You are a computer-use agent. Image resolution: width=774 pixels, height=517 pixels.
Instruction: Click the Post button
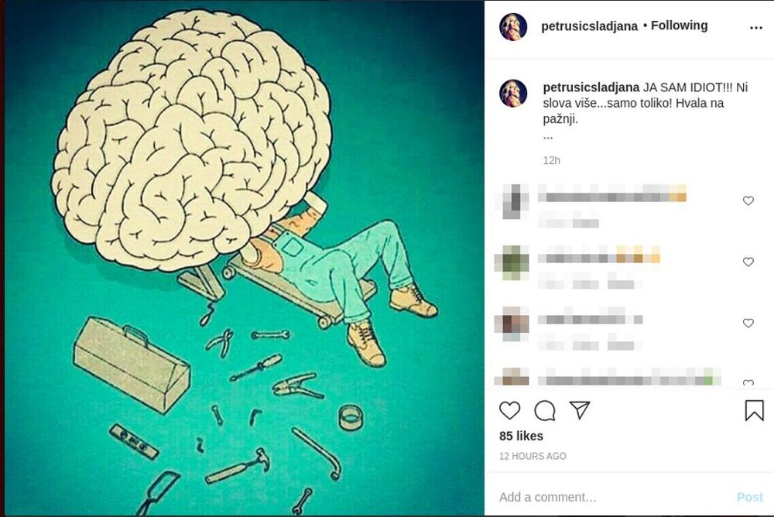pos(750,497)
